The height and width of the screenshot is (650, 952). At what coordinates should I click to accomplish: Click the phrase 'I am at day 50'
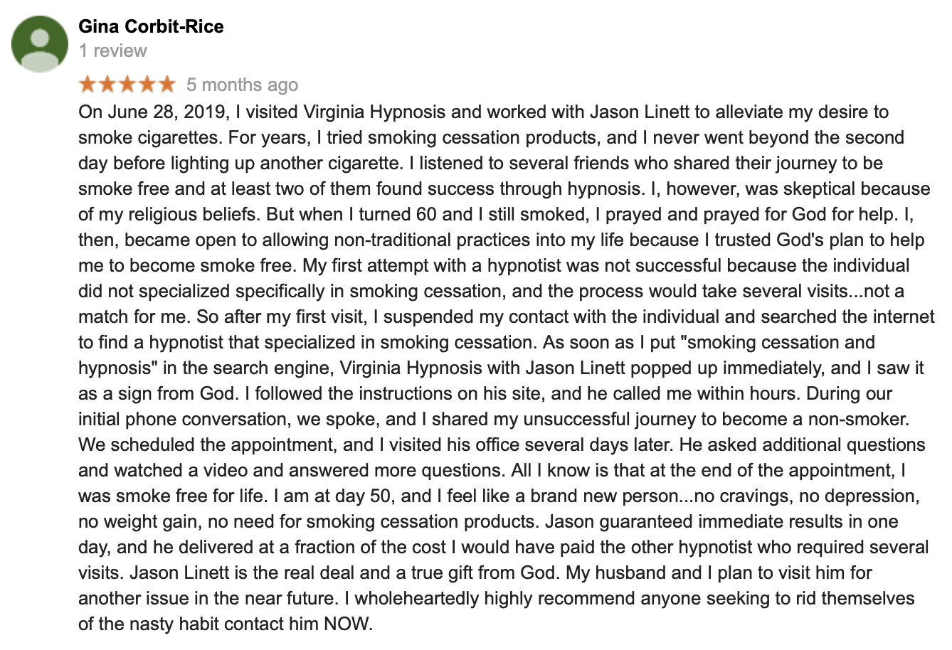(x=332, y=496)
